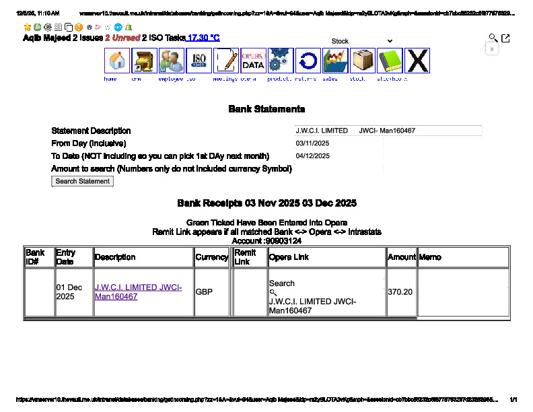The height and width of the screenshot is (412, 533).
Task: Click the magnifier icon at top right
Action: (x=493, y=38)
